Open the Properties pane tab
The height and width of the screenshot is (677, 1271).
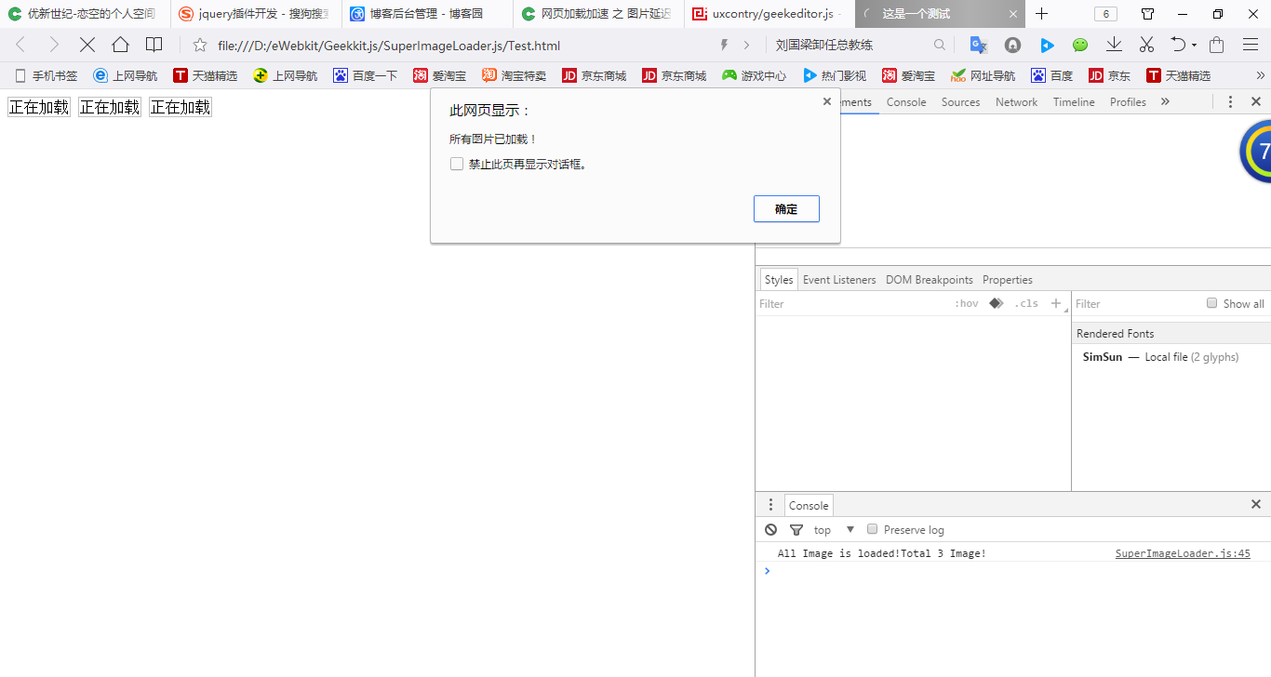[1008, 280]
